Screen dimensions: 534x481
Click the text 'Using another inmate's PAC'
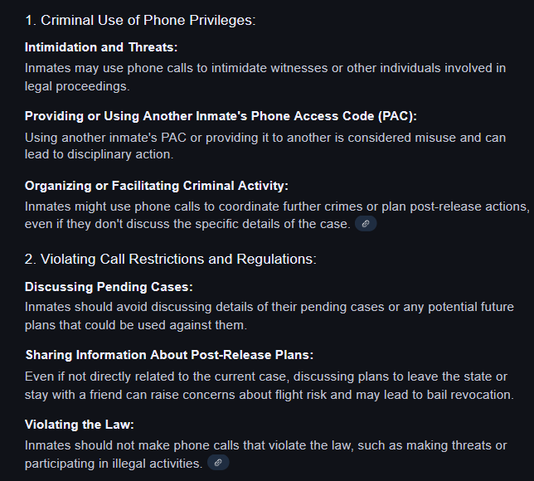coord(105,138)
